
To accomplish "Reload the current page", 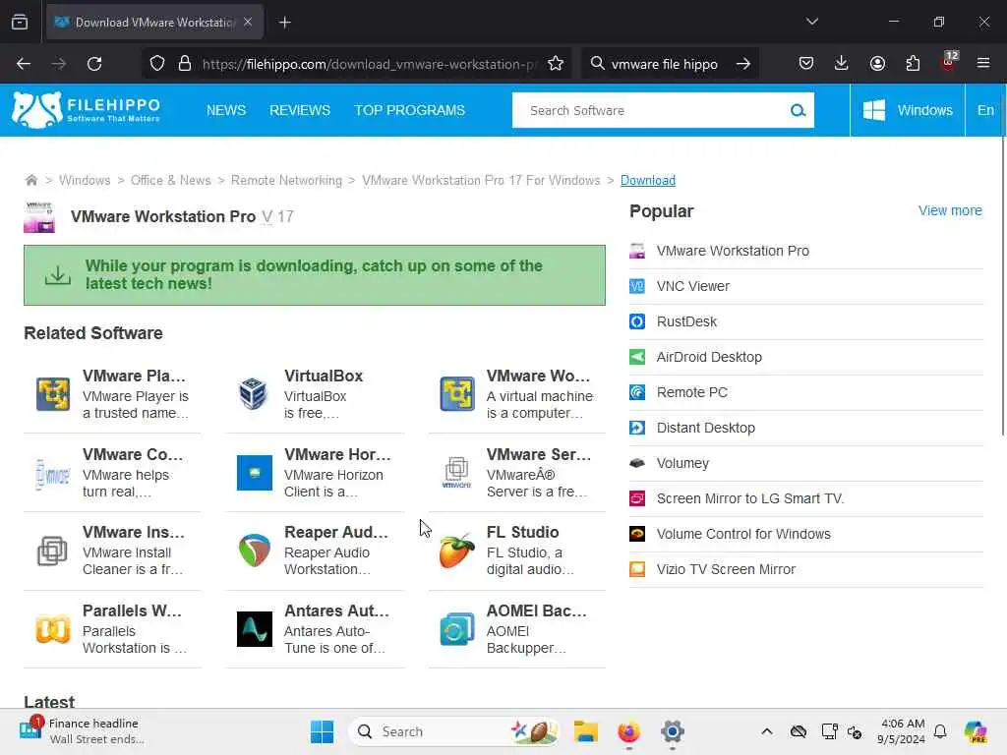I will tap(94, 64).
